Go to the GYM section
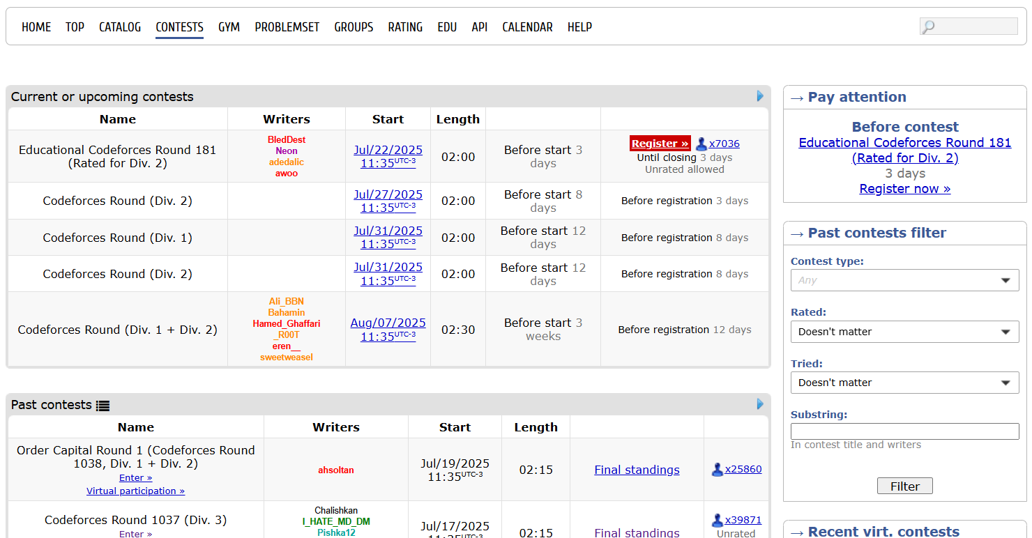 pos(229,27)
